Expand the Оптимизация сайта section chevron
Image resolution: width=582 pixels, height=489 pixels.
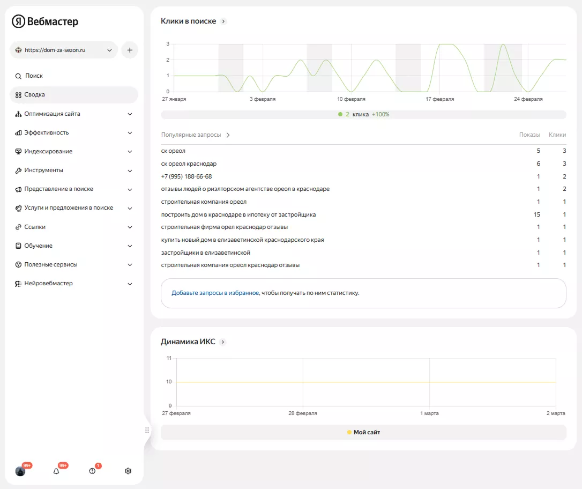tap(130, 114)
